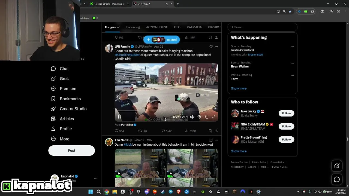Screen dimensions: 349x196
Task: Reply to the top post (519)
Action: (119, 37)
